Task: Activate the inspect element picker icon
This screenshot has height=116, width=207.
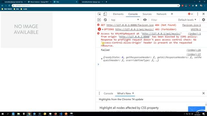Action: [x=99, y=14]
